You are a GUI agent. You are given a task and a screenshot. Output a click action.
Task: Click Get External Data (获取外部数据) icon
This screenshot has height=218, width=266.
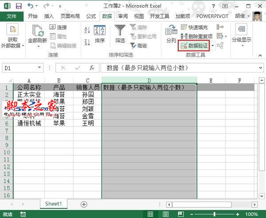12,29
